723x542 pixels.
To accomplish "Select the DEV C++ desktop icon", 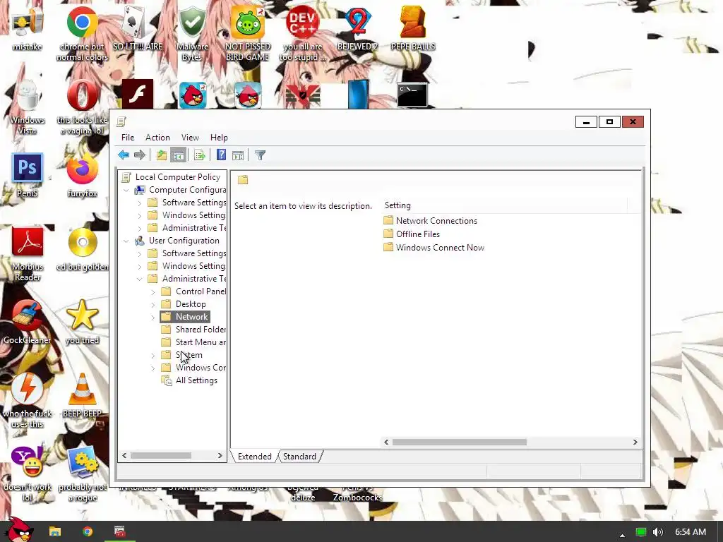I will (302, 35).
